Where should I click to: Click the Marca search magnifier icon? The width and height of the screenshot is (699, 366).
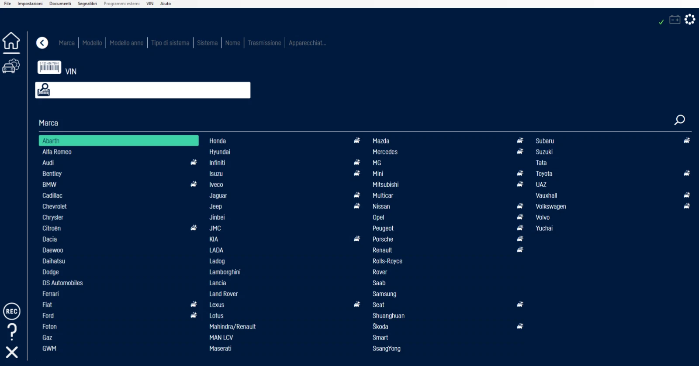(x=679, y=120)
